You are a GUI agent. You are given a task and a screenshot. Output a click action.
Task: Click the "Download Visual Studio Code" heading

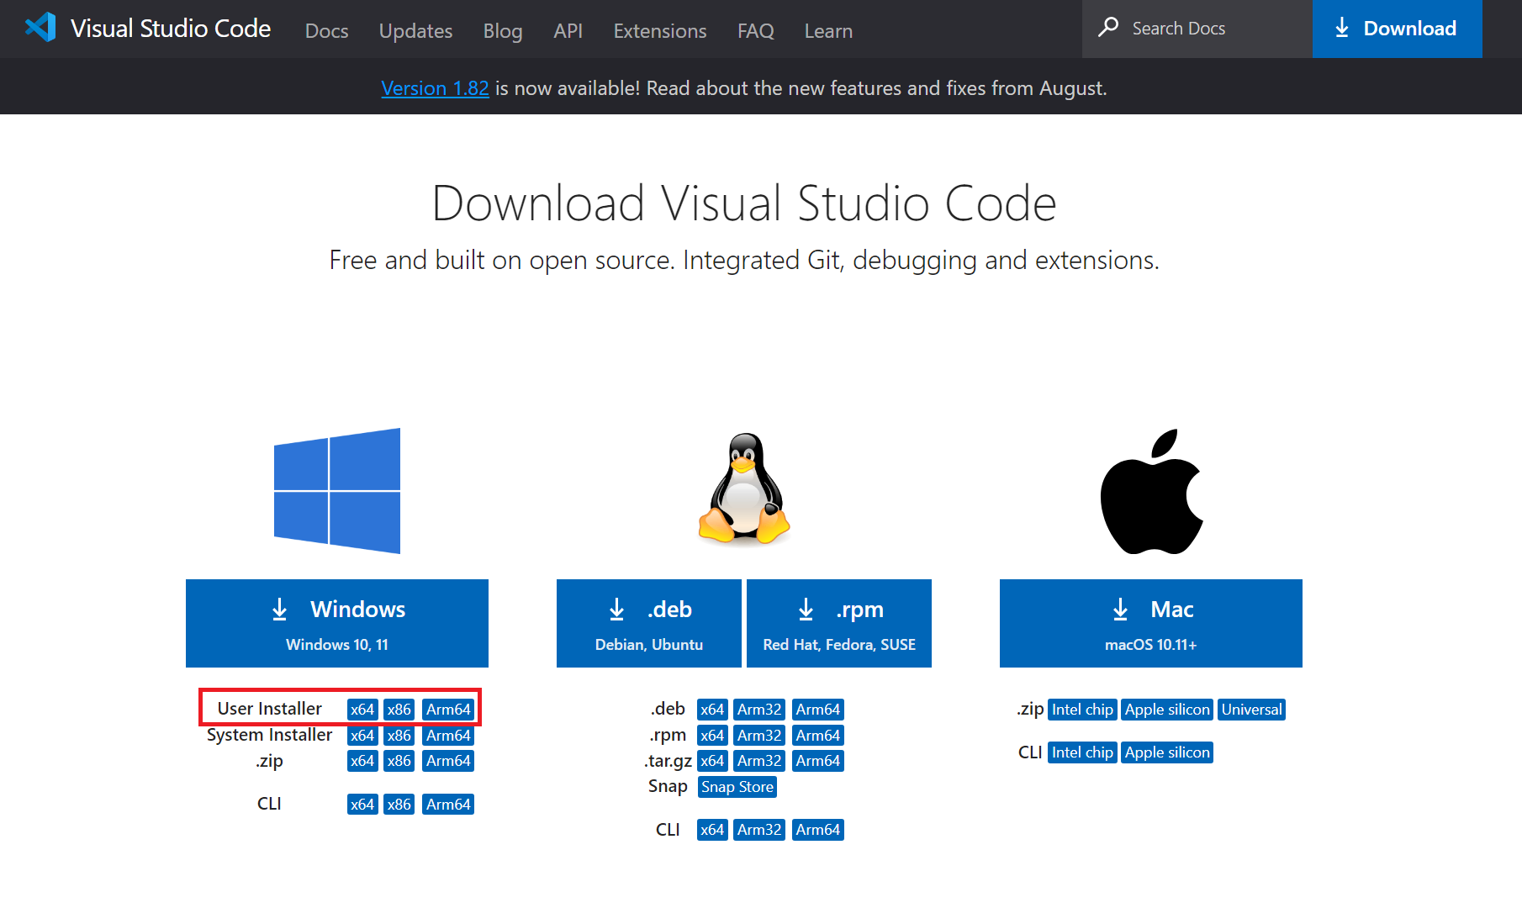click(x=744, y=203)
